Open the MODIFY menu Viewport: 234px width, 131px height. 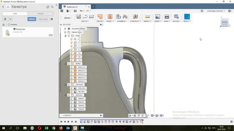pos(110,21)
